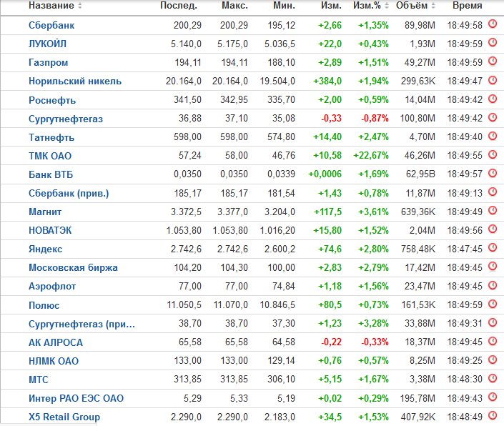Open the Банк ВТБ stock link
The height and width of the screenshot is (426, 504).
point(51,174)
